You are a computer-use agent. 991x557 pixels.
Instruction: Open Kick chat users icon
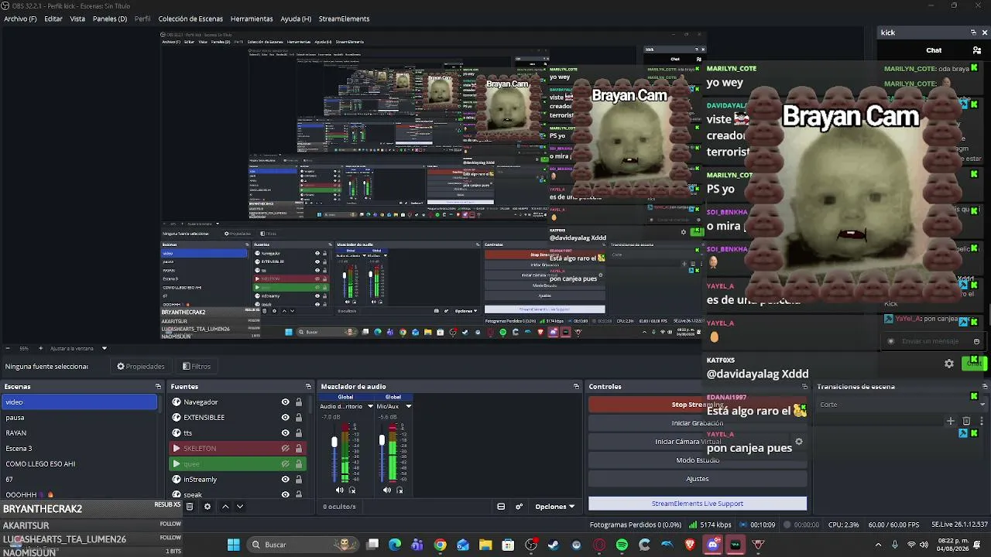click(x=977, y=50)
